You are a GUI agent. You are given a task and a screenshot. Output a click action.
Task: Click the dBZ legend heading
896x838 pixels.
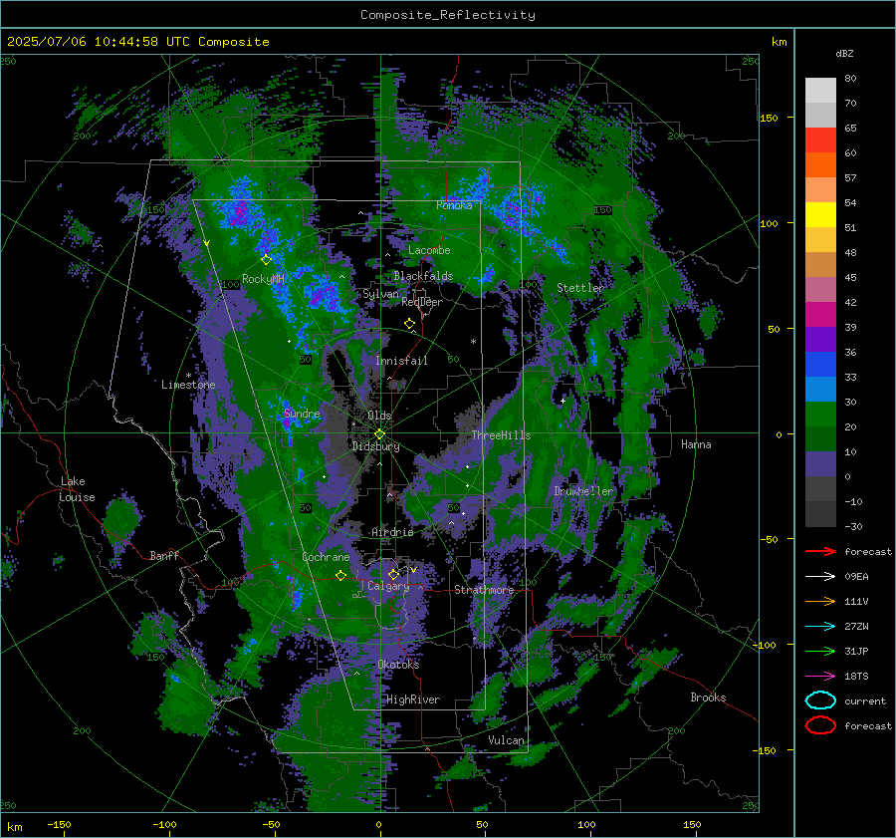click(844, 53)
